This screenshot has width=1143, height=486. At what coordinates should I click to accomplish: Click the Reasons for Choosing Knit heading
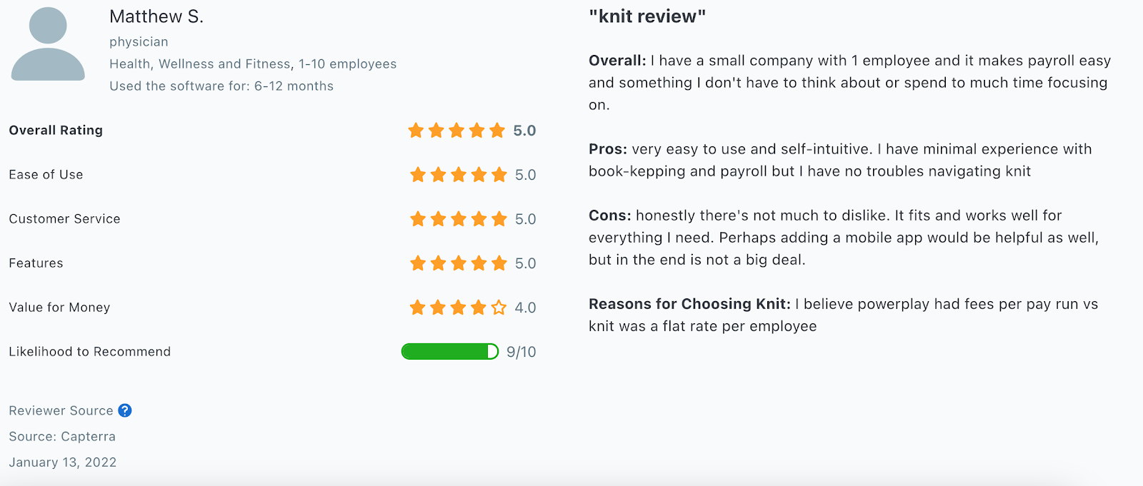(689, 304)
